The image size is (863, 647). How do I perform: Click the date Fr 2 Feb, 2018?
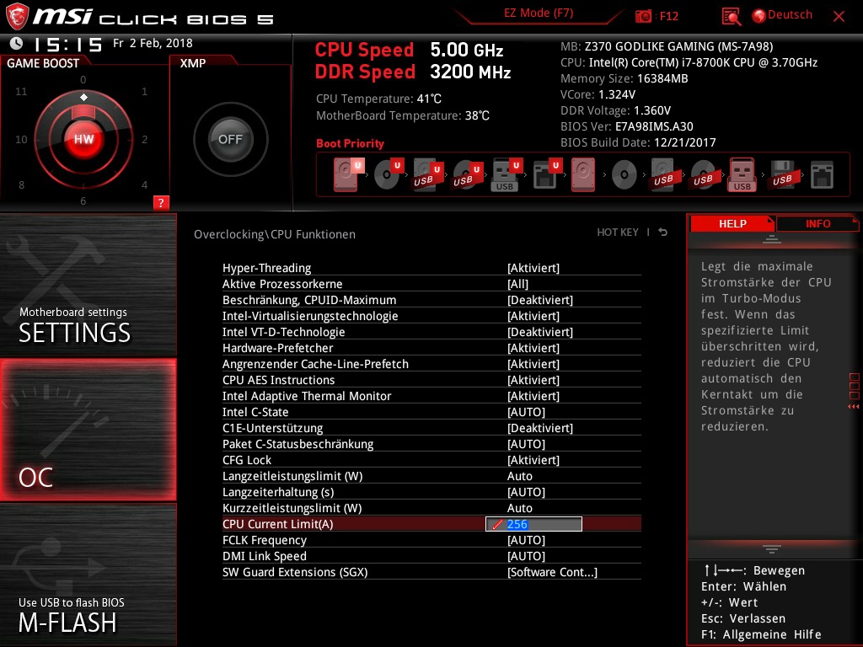153,43
